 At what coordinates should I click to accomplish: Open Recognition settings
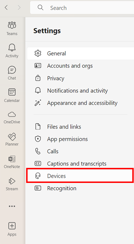(x=81, y=188)
